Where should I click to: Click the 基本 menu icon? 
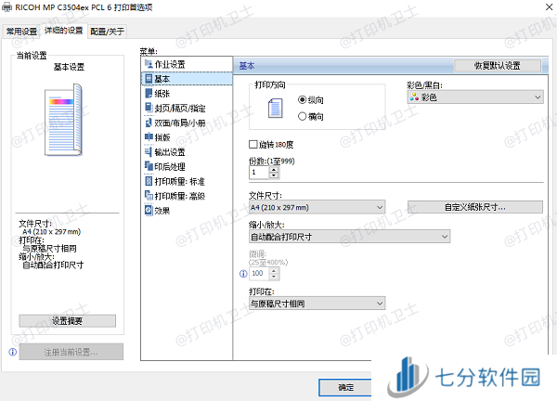pos(149,79)
